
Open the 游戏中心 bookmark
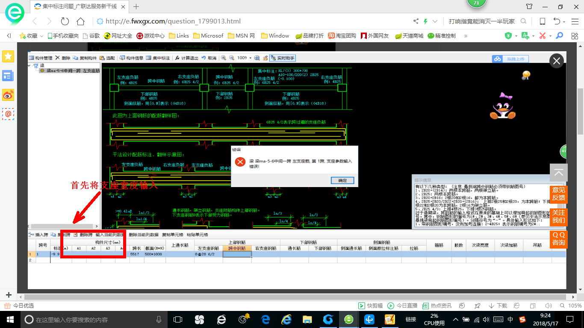150,36
